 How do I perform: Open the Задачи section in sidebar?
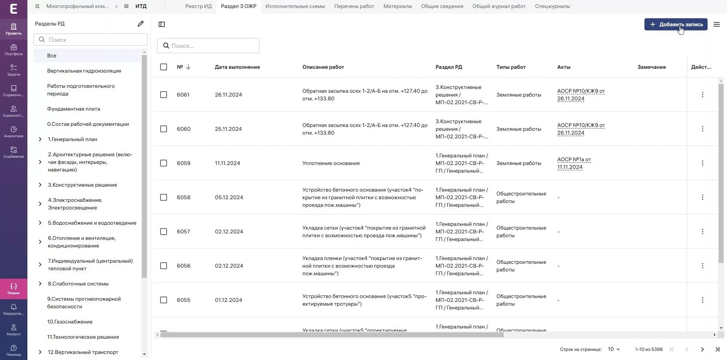point(14,70)
